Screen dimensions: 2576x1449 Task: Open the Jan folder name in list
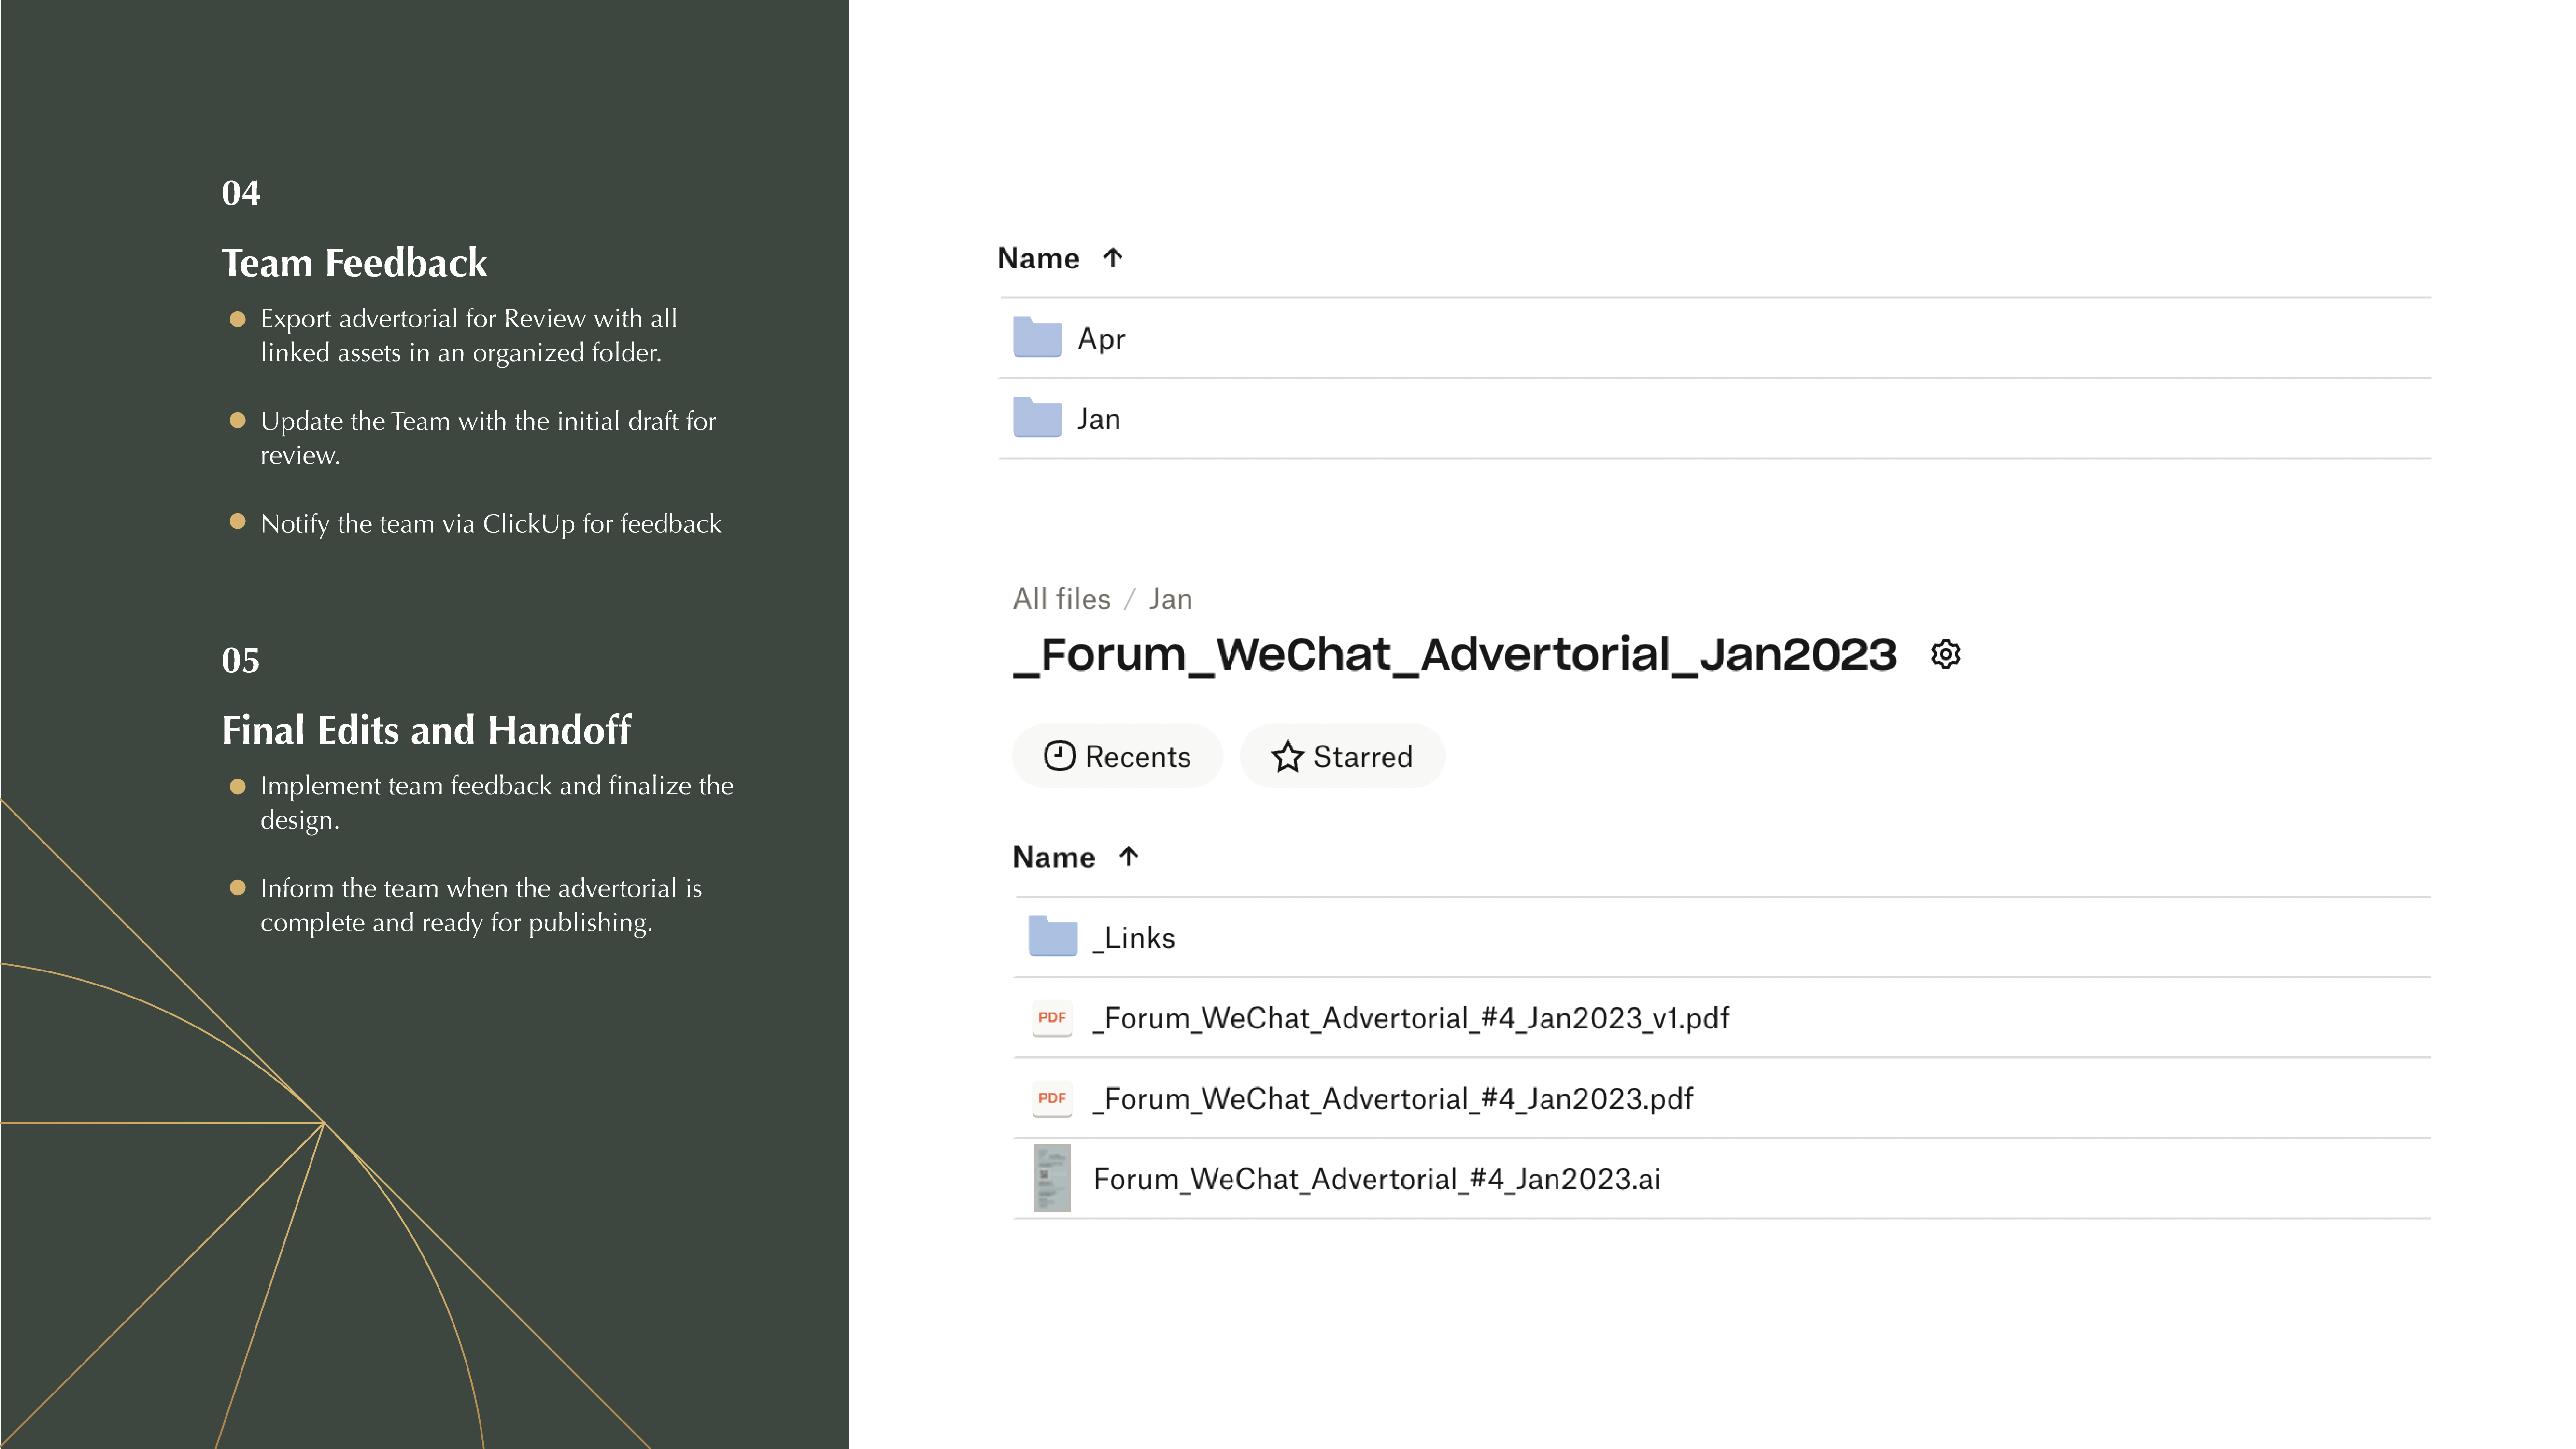1098,419
